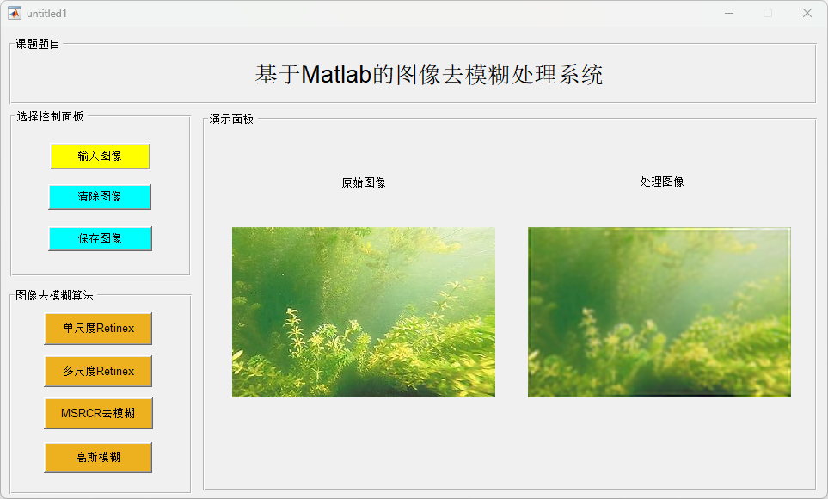
Task: Click the original underwater plant image
Action: [364, 312]
